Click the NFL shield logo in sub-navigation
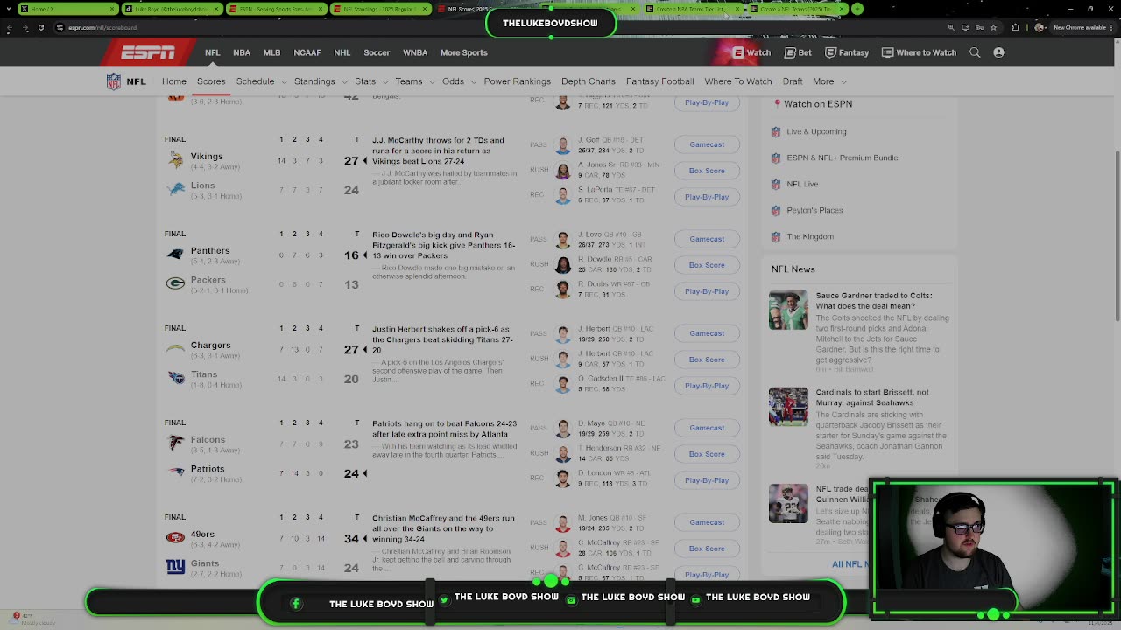 pos(114,81)
